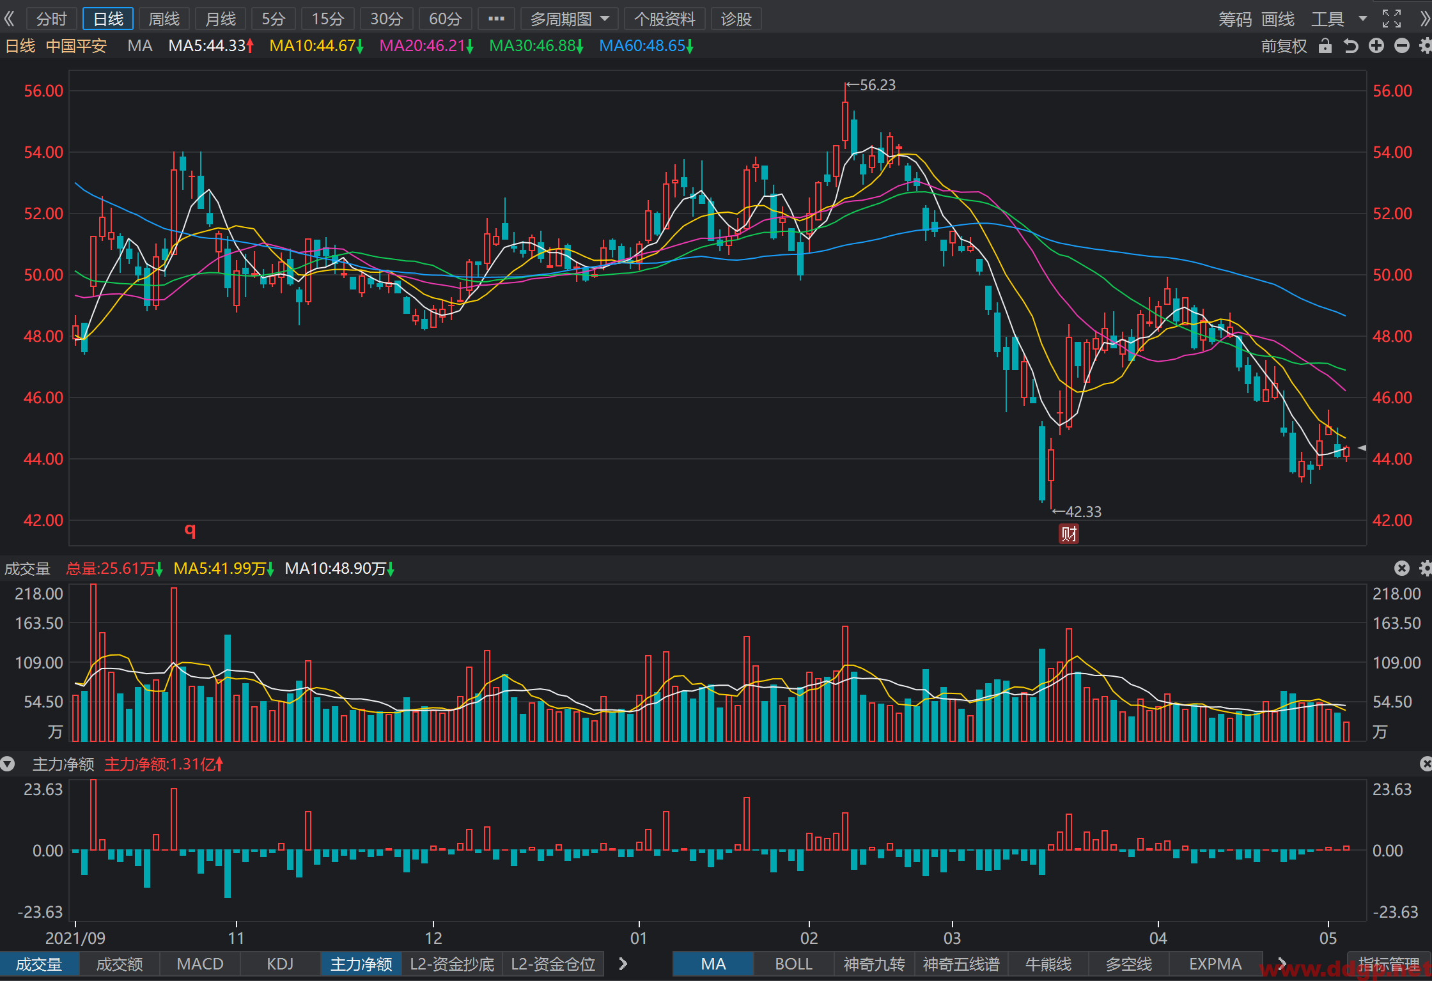
Task: Click the left double-chevron collapse icon
Action: tap(9, 19)
